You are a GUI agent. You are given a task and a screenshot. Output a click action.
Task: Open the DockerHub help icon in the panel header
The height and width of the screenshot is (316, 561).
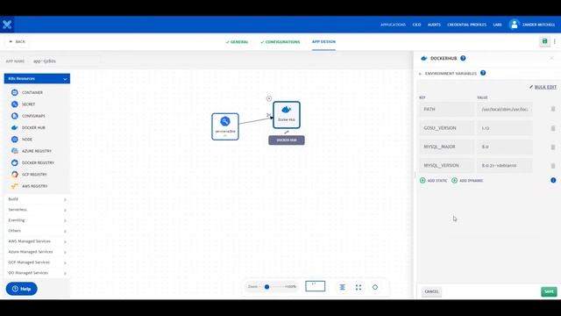click(463, 58)
